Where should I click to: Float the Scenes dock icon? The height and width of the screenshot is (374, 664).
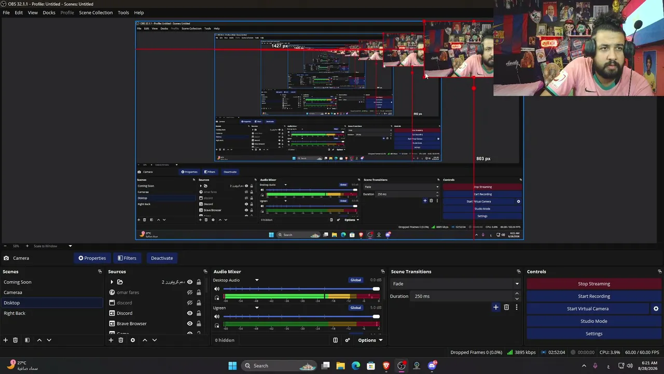coord(100,272)
